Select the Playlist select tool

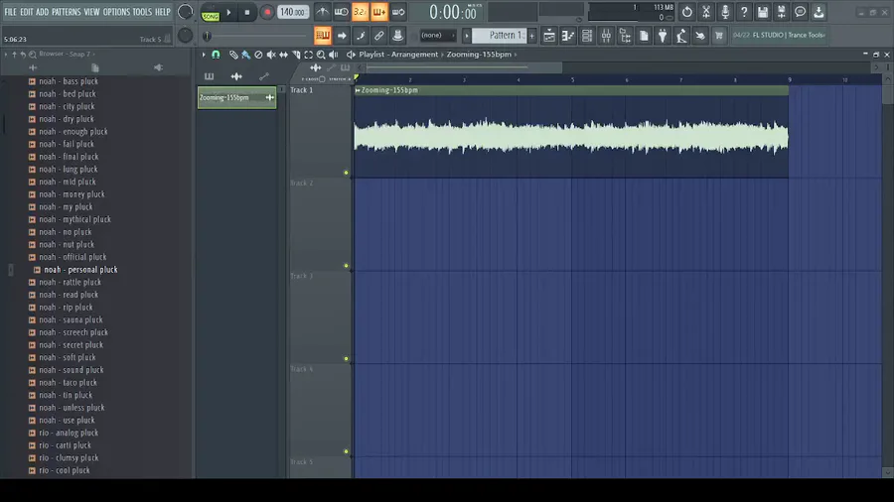pyautogui.click(x=309, y=55)
